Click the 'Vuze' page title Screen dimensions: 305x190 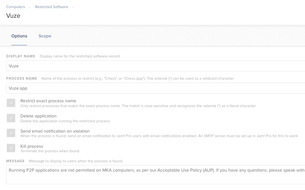[13, 16]
